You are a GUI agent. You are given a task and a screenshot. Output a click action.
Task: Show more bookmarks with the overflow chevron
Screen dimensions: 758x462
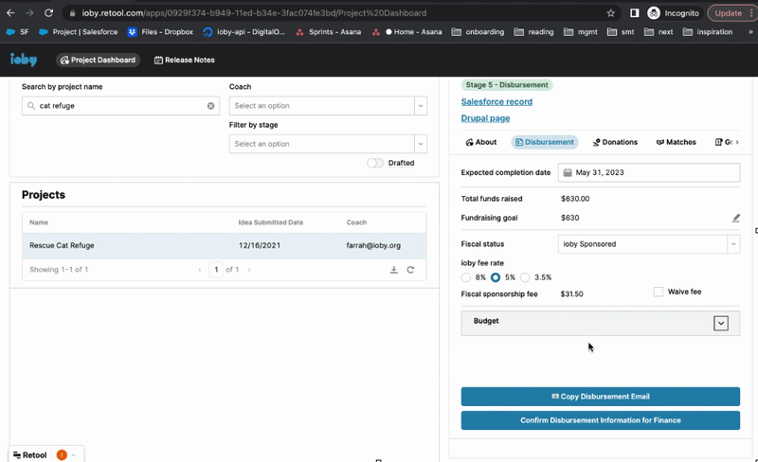tap(750, 32)
